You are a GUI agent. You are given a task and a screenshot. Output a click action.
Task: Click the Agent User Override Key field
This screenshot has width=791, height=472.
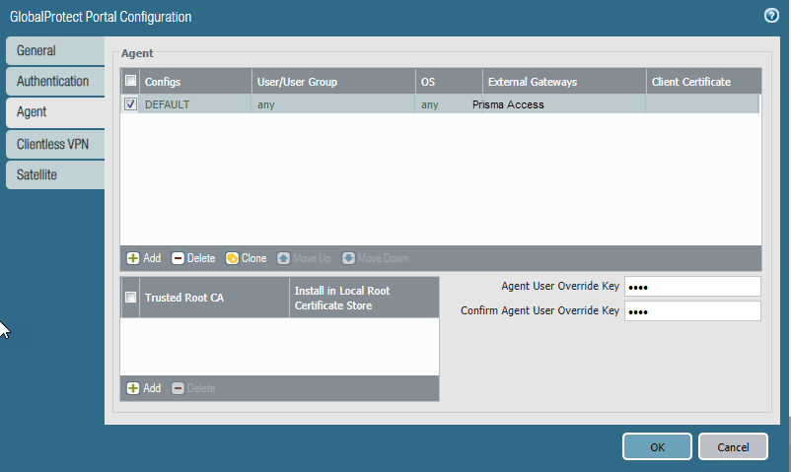coord(692,287)
